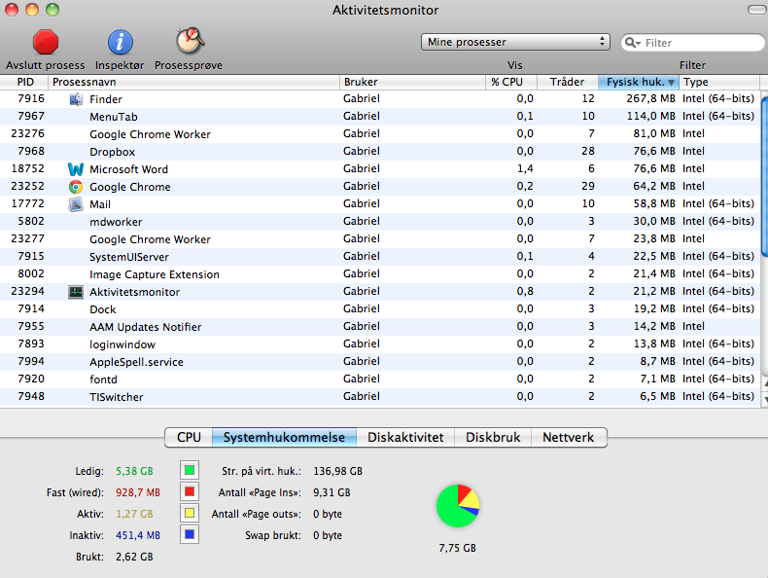Sort by Type column header
The width and height of the screenshot is (768, 578).
(719, 82)
